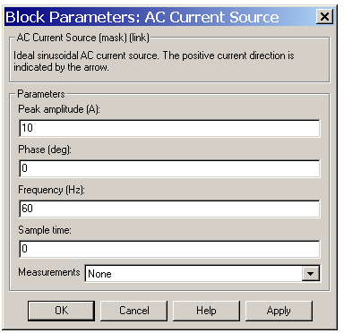Open Help for this block
Image resolution: width=344 pixels, height=333 pixels.
tap(206, 311)
